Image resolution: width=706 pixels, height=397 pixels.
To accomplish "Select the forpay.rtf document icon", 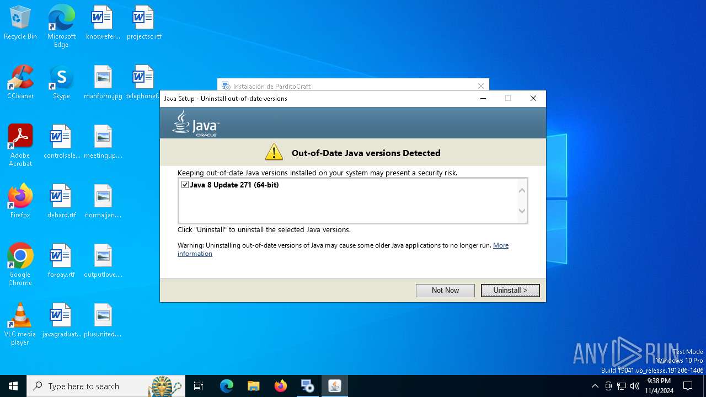I will pyautogui.click(x=61, y=261).
